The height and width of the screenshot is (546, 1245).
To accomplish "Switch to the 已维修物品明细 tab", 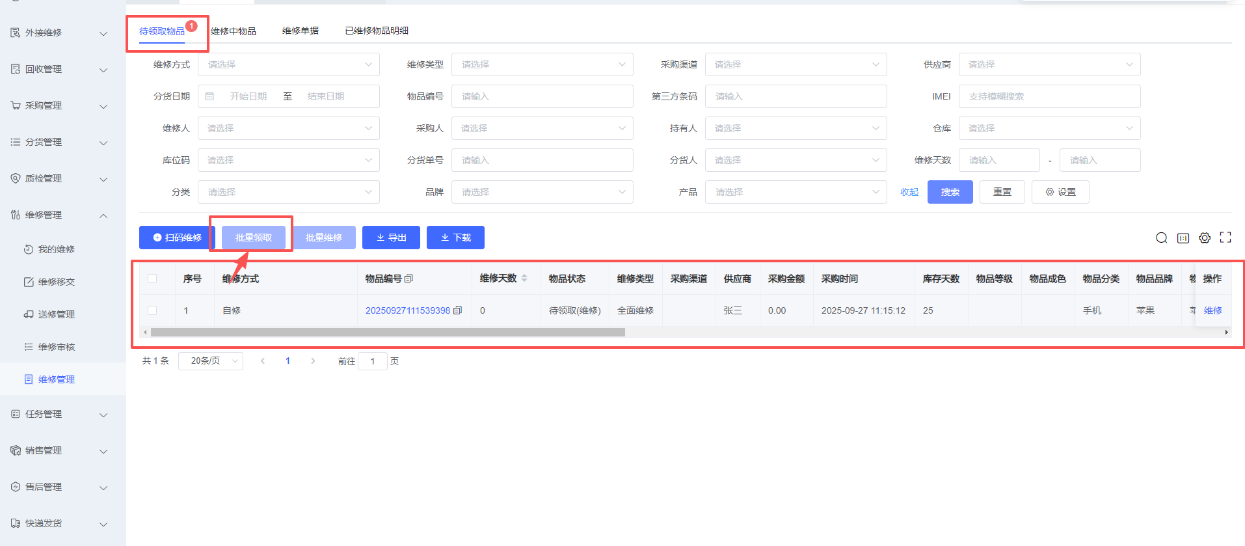I will pyautogui.click(x=377, y=31).
